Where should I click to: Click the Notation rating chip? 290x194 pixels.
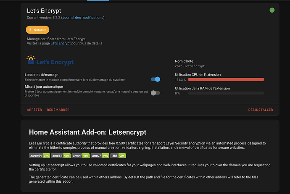click(37, 30)
